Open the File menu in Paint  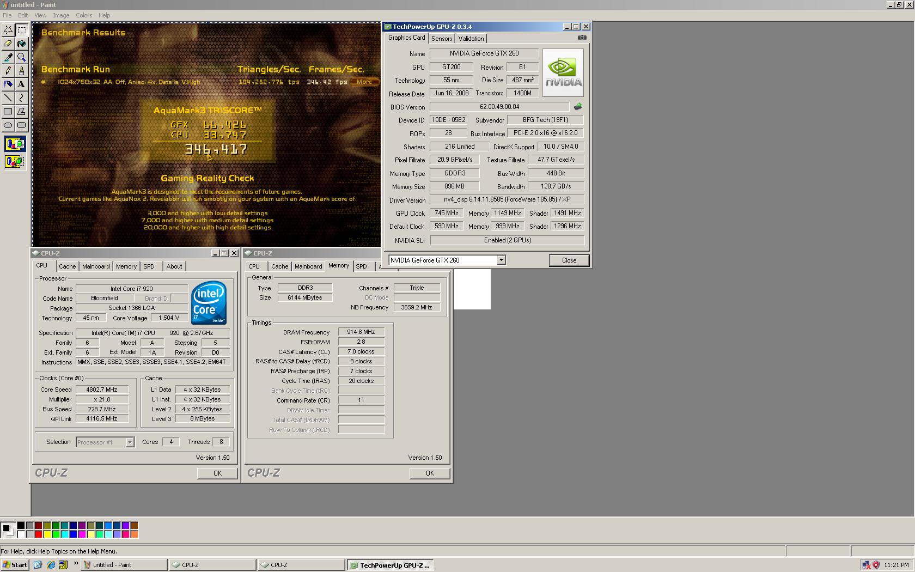pos(7,15)
